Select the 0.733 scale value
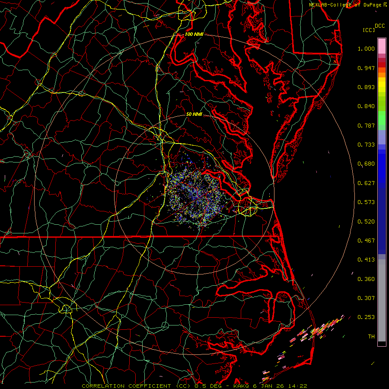 point(366,145)
